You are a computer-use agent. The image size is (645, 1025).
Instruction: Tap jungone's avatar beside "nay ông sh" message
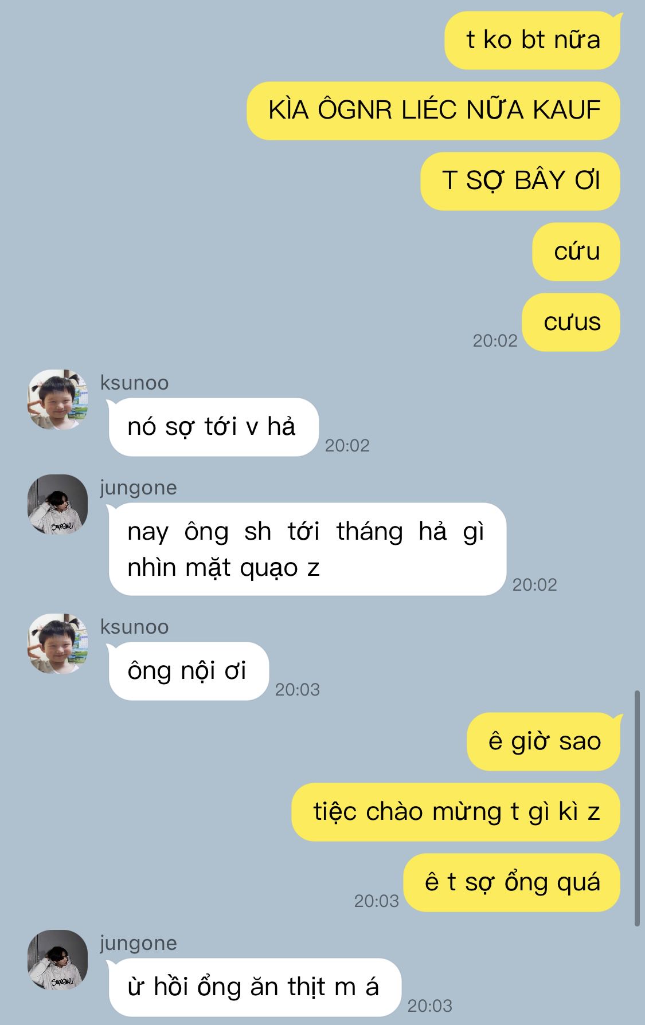tap(58, 504)
